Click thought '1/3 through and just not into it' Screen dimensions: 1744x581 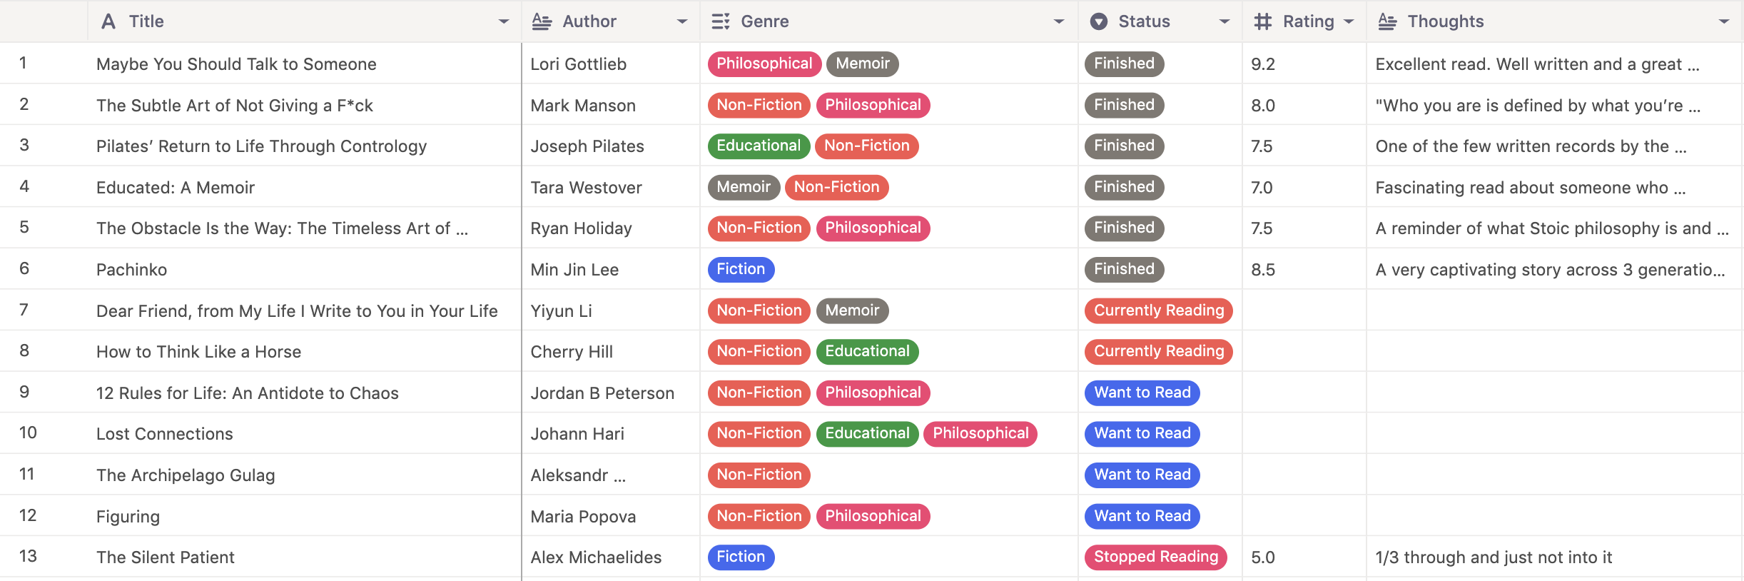point(1494,557)
